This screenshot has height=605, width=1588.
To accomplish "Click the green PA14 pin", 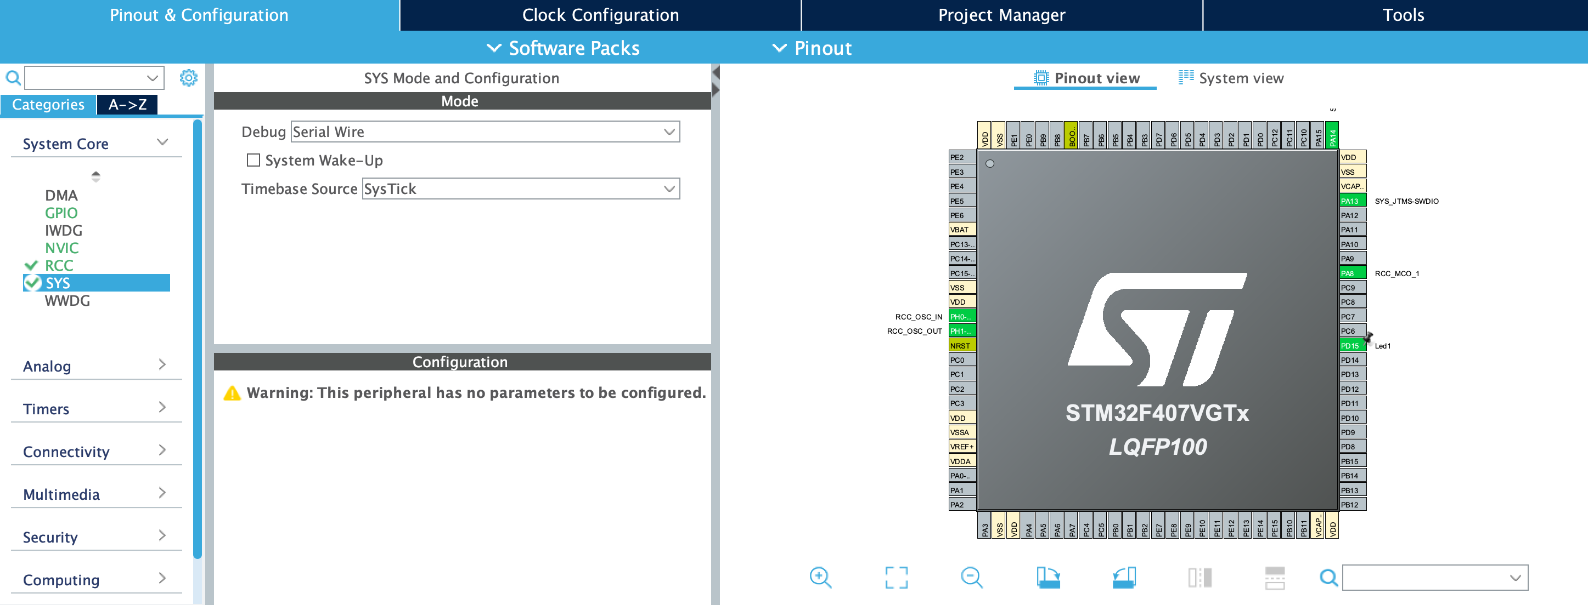I will [x=1332, y=135].
